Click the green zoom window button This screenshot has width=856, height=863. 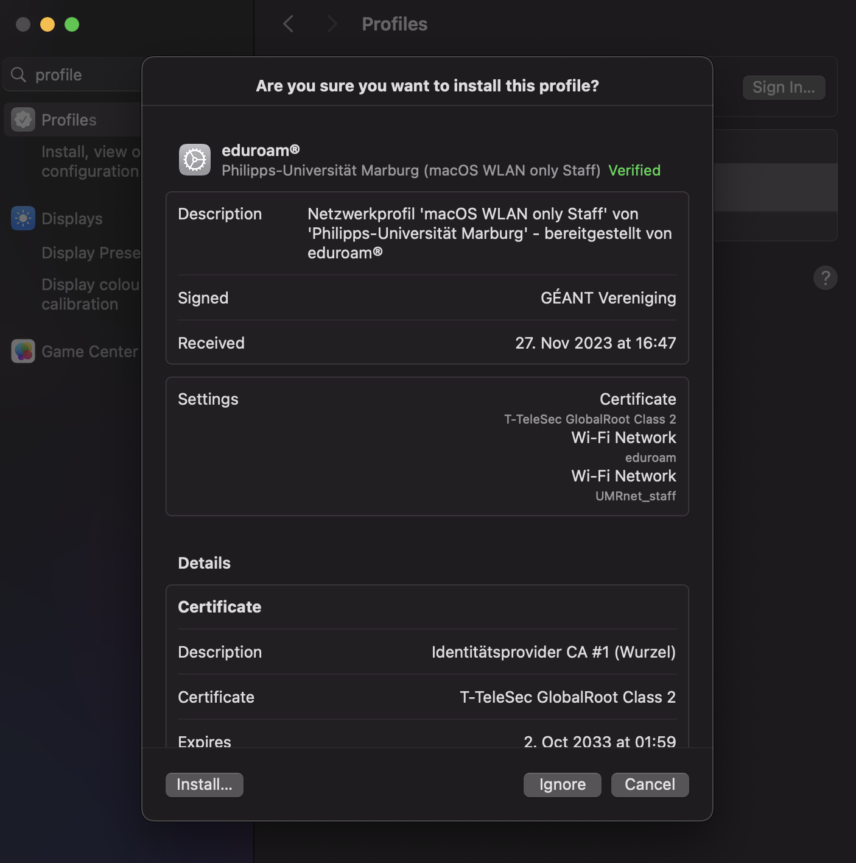tap(72, 24)
